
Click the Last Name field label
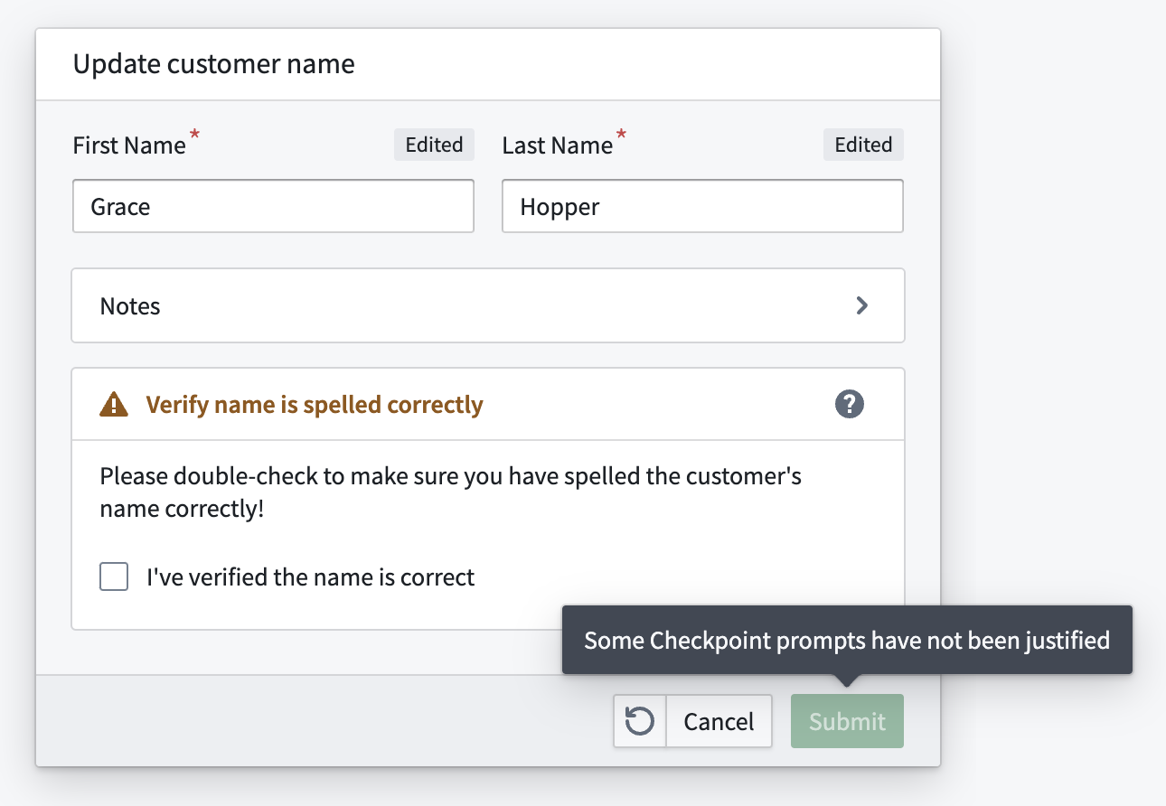[558, 145]
